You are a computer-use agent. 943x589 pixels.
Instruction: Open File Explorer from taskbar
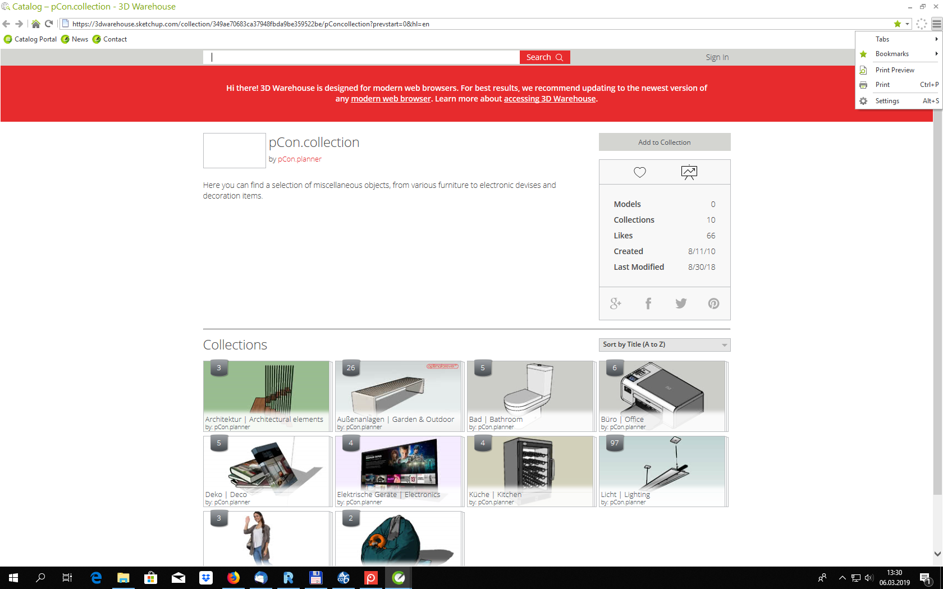coord(123,578)
